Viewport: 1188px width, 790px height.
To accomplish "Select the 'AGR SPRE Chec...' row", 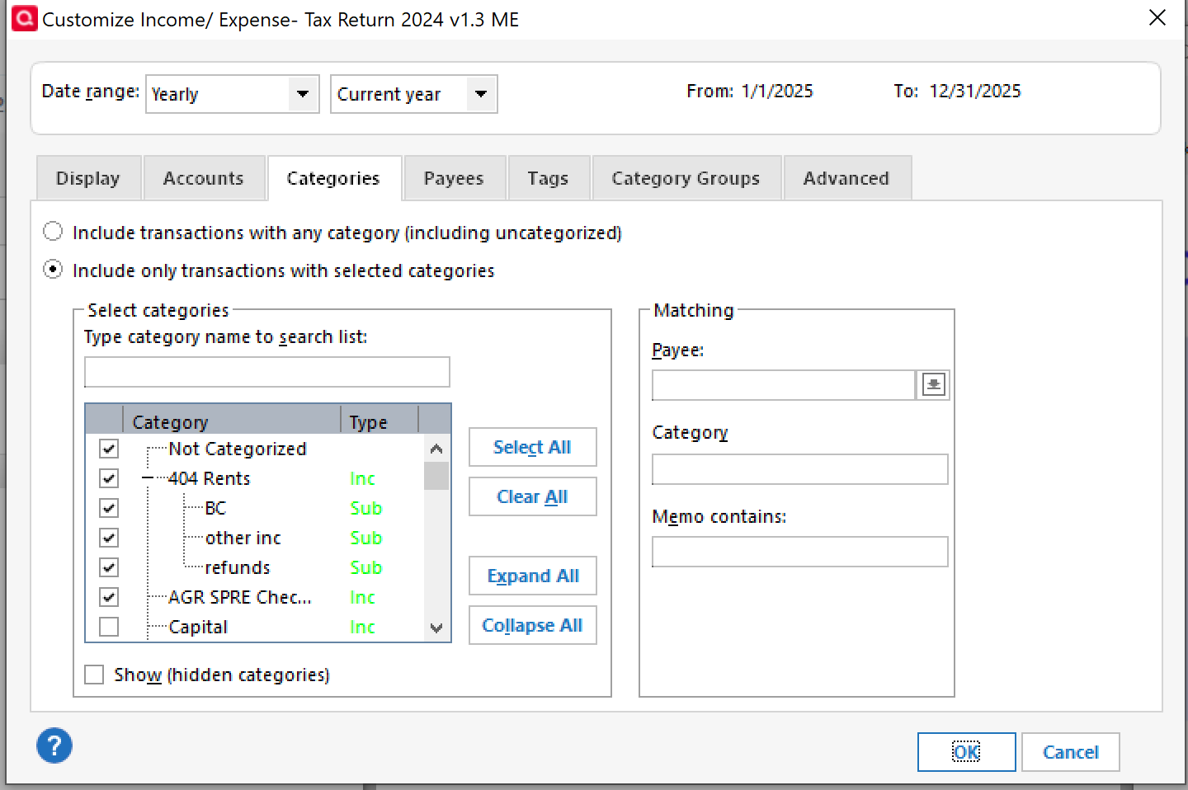I will (240, 597).
